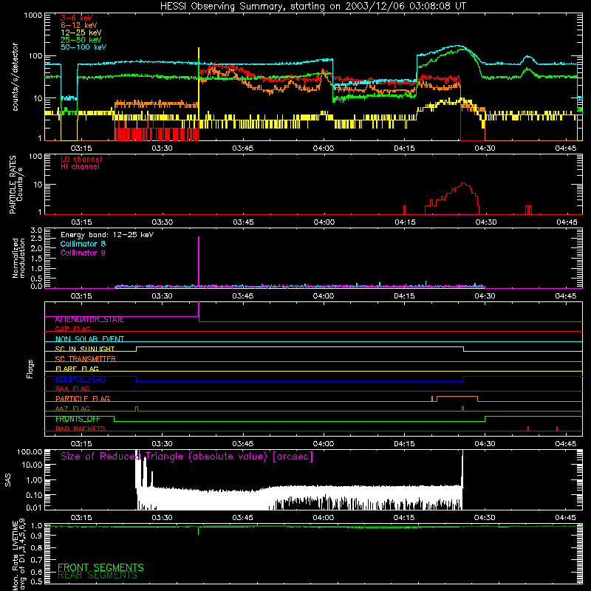
Task: Select the Collimator 9 legend entry
Action: point(83,253)
